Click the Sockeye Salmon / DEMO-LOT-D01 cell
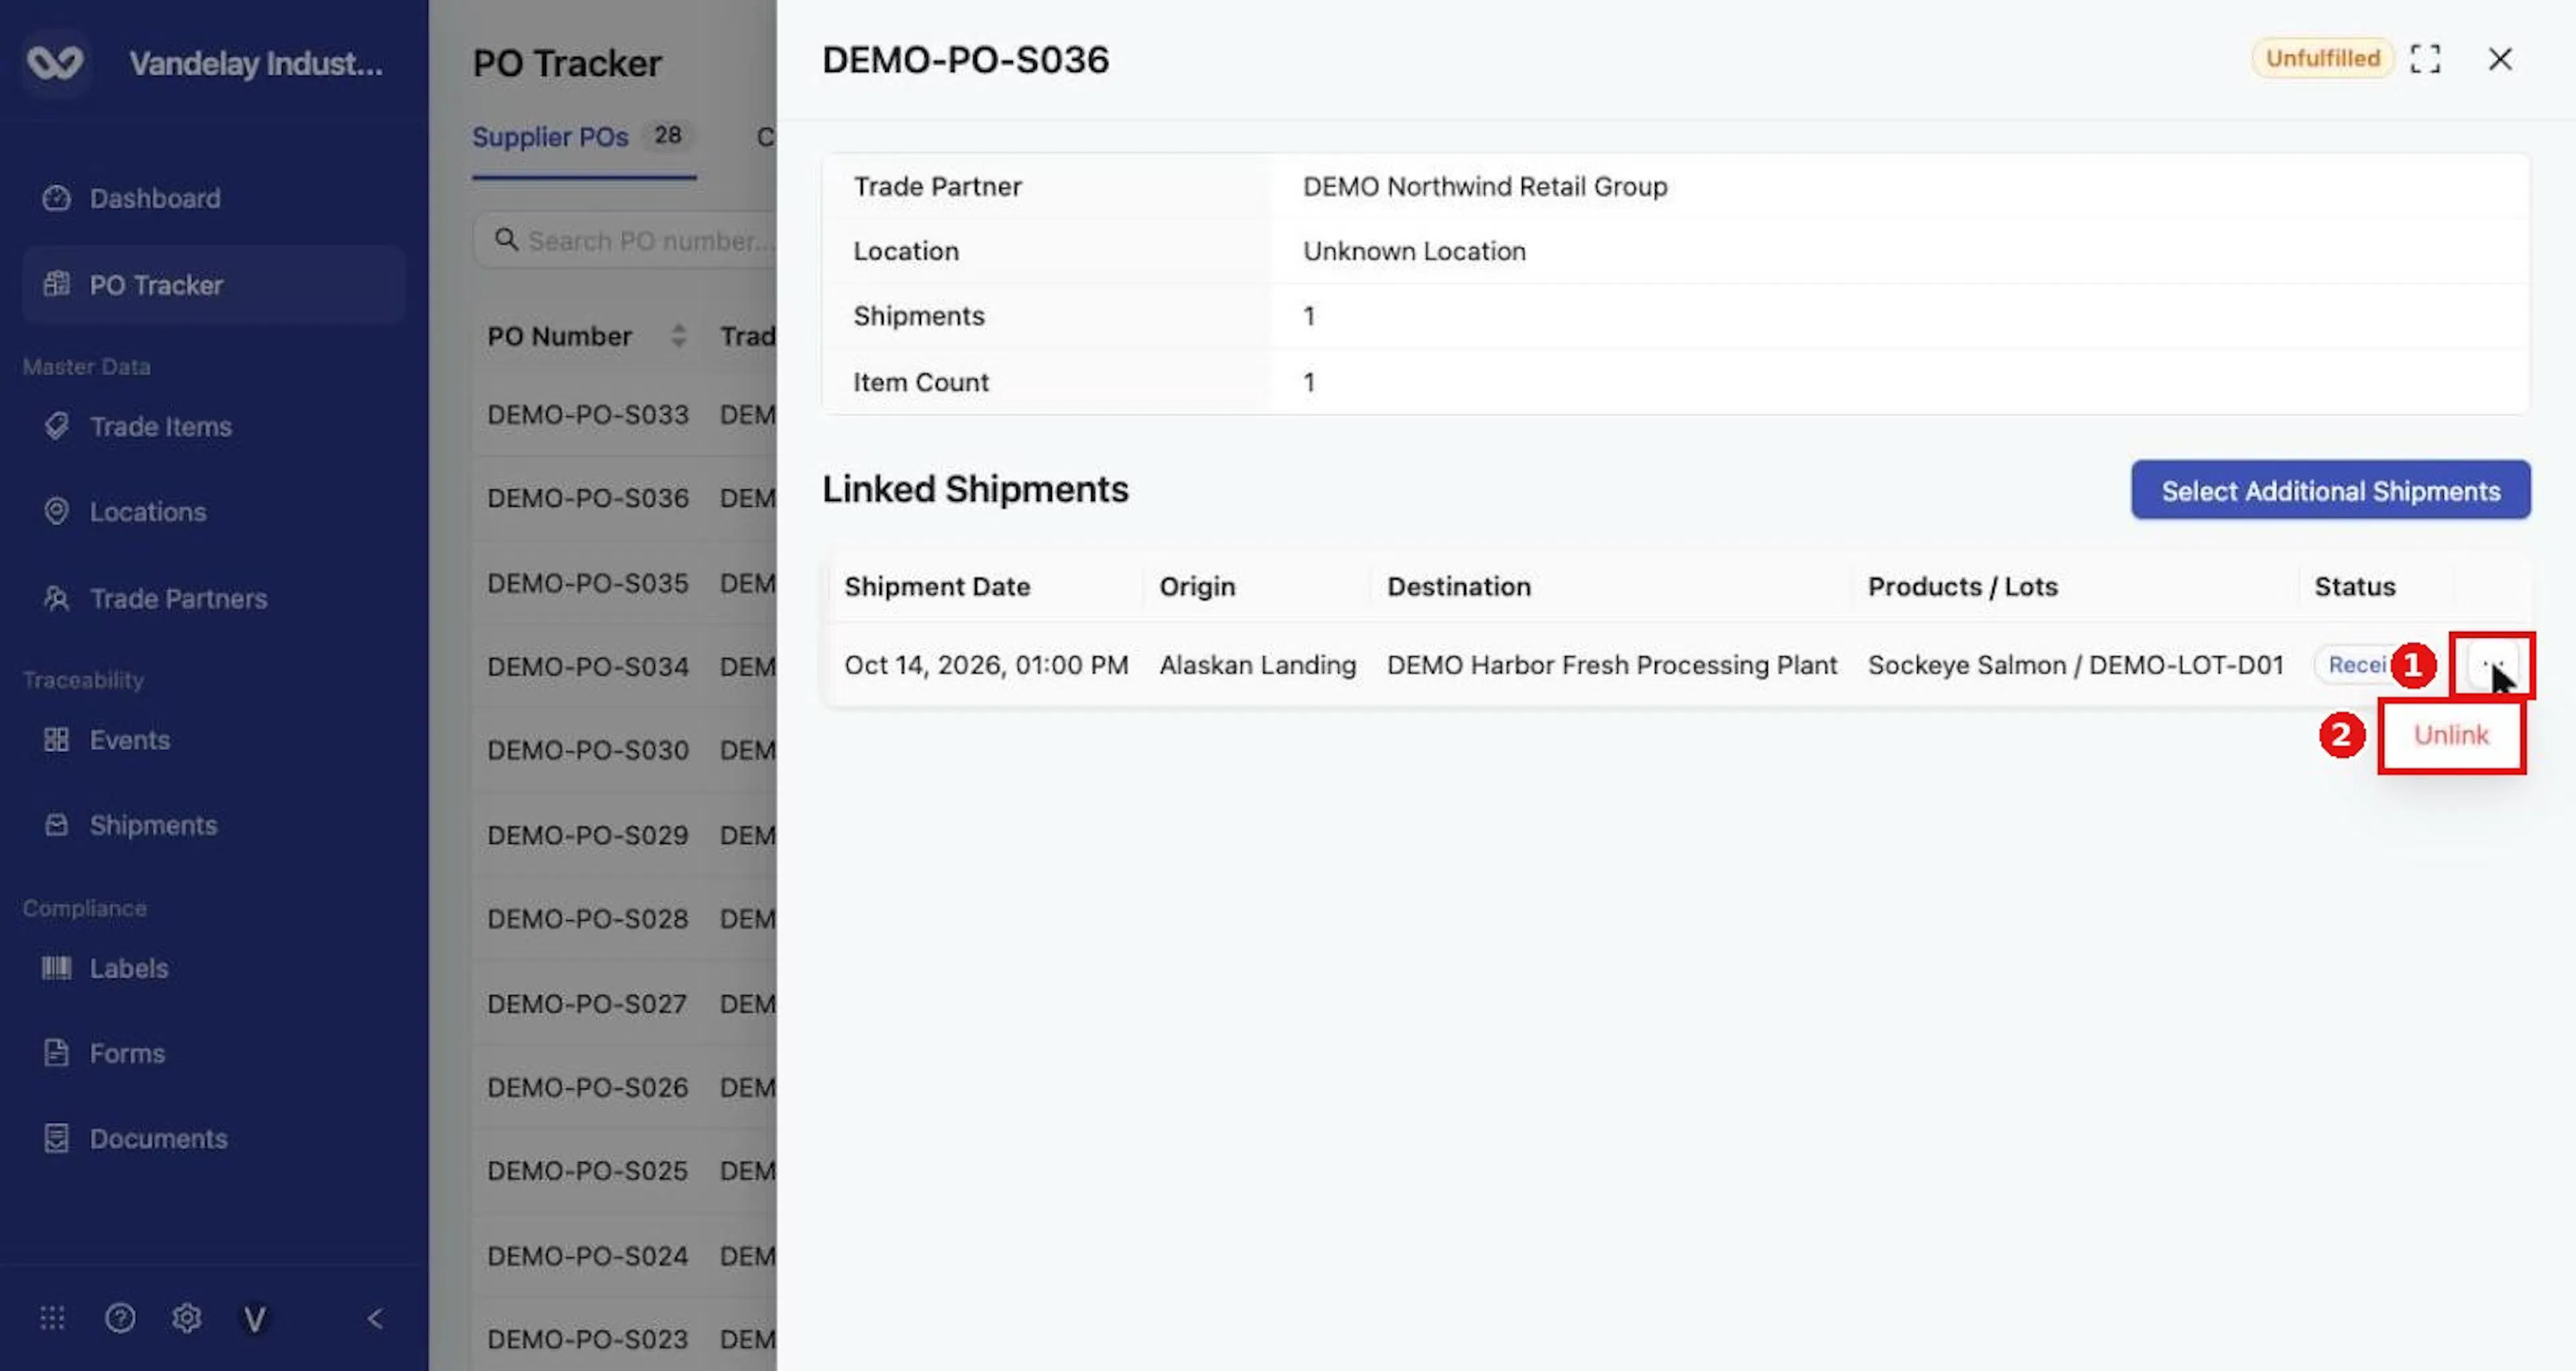Image resolution: width=2576 pixels, height=1371 pixels. pyautogui.click(x=2075, y=665)
